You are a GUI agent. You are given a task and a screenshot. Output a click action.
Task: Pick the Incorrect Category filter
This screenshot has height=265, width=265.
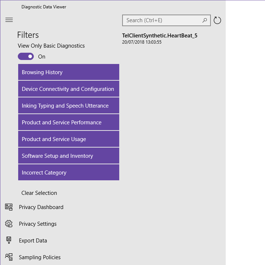click(69, 173)
